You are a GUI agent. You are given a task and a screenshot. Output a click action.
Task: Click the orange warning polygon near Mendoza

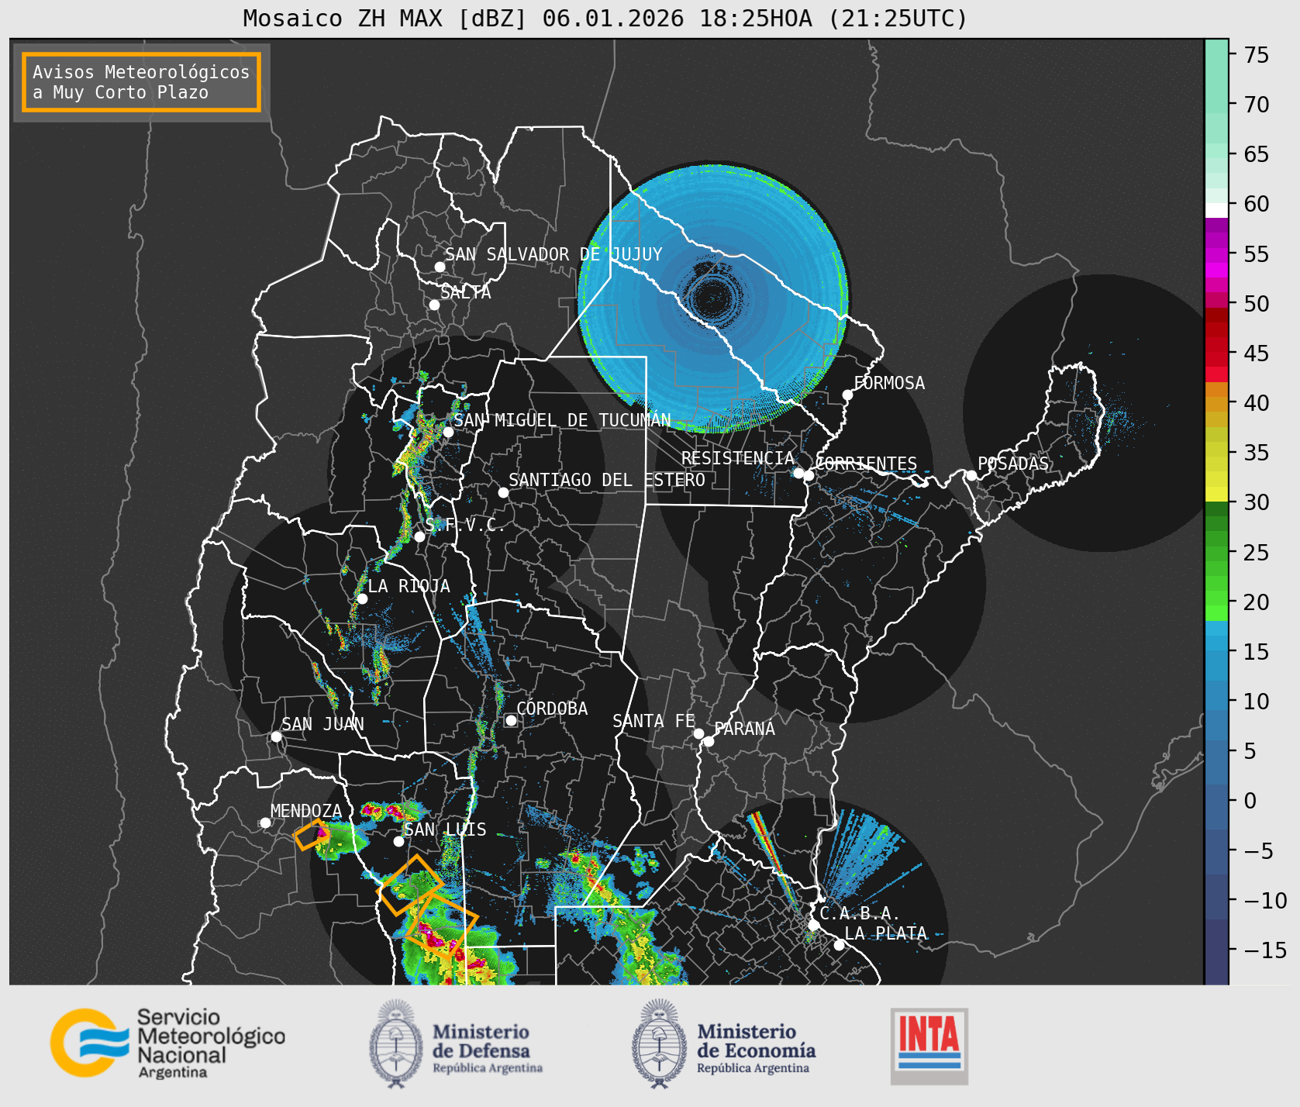pos(312,835)
